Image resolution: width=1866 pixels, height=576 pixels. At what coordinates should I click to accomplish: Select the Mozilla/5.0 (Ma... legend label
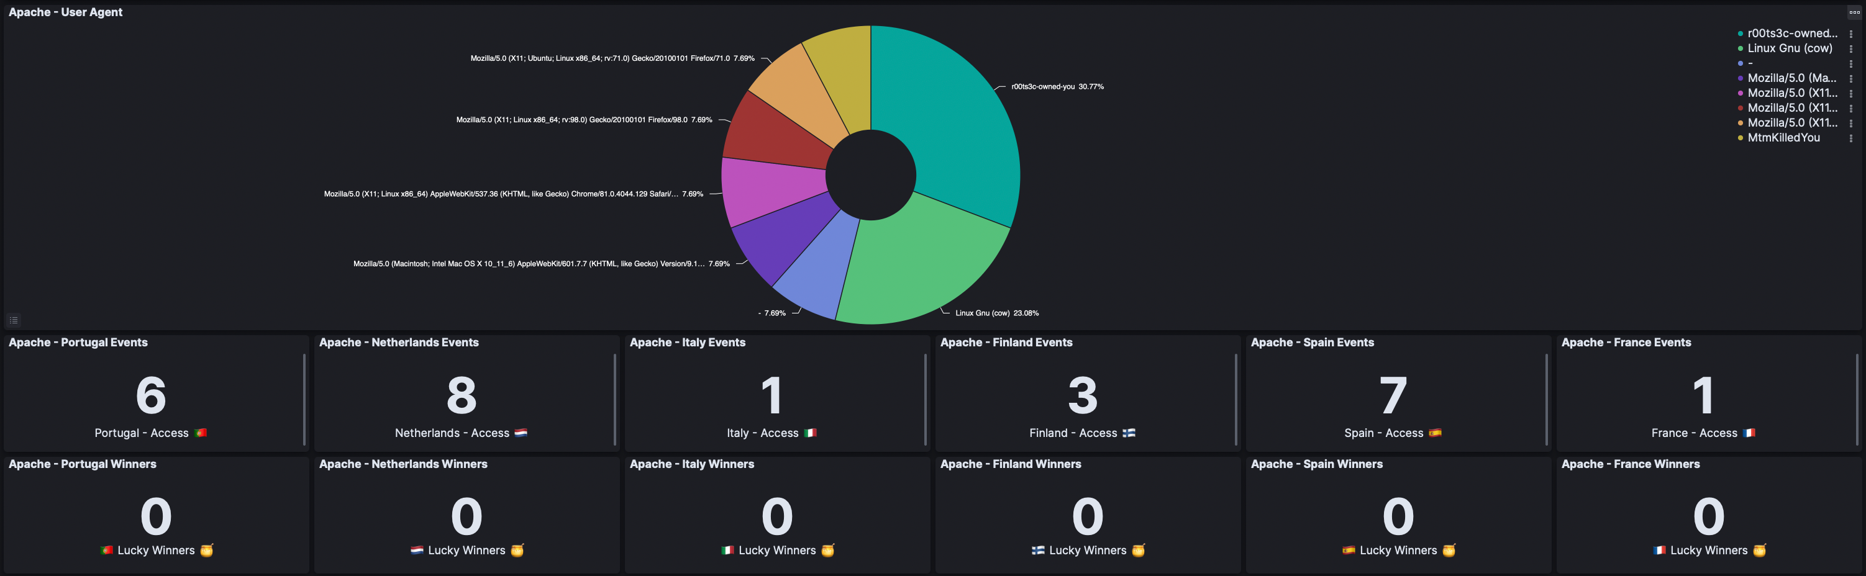point(1792,78)
